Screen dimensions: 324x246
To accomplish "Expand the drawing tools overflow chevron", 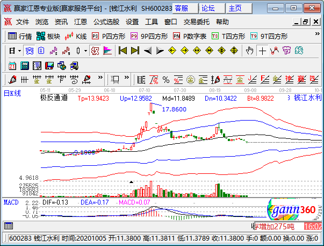I will [100, 78].
